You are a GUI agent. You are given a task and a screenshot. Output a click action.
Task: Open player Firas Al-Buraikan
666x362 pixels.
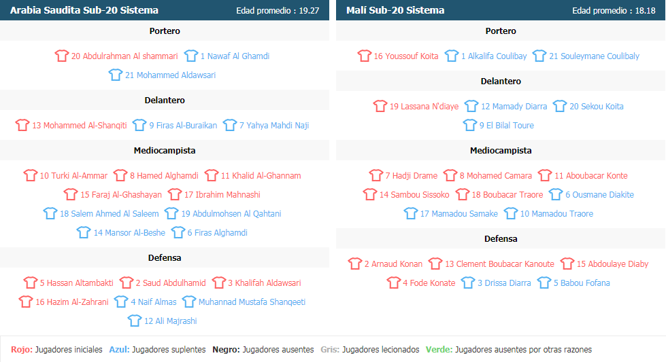point(183,126)
